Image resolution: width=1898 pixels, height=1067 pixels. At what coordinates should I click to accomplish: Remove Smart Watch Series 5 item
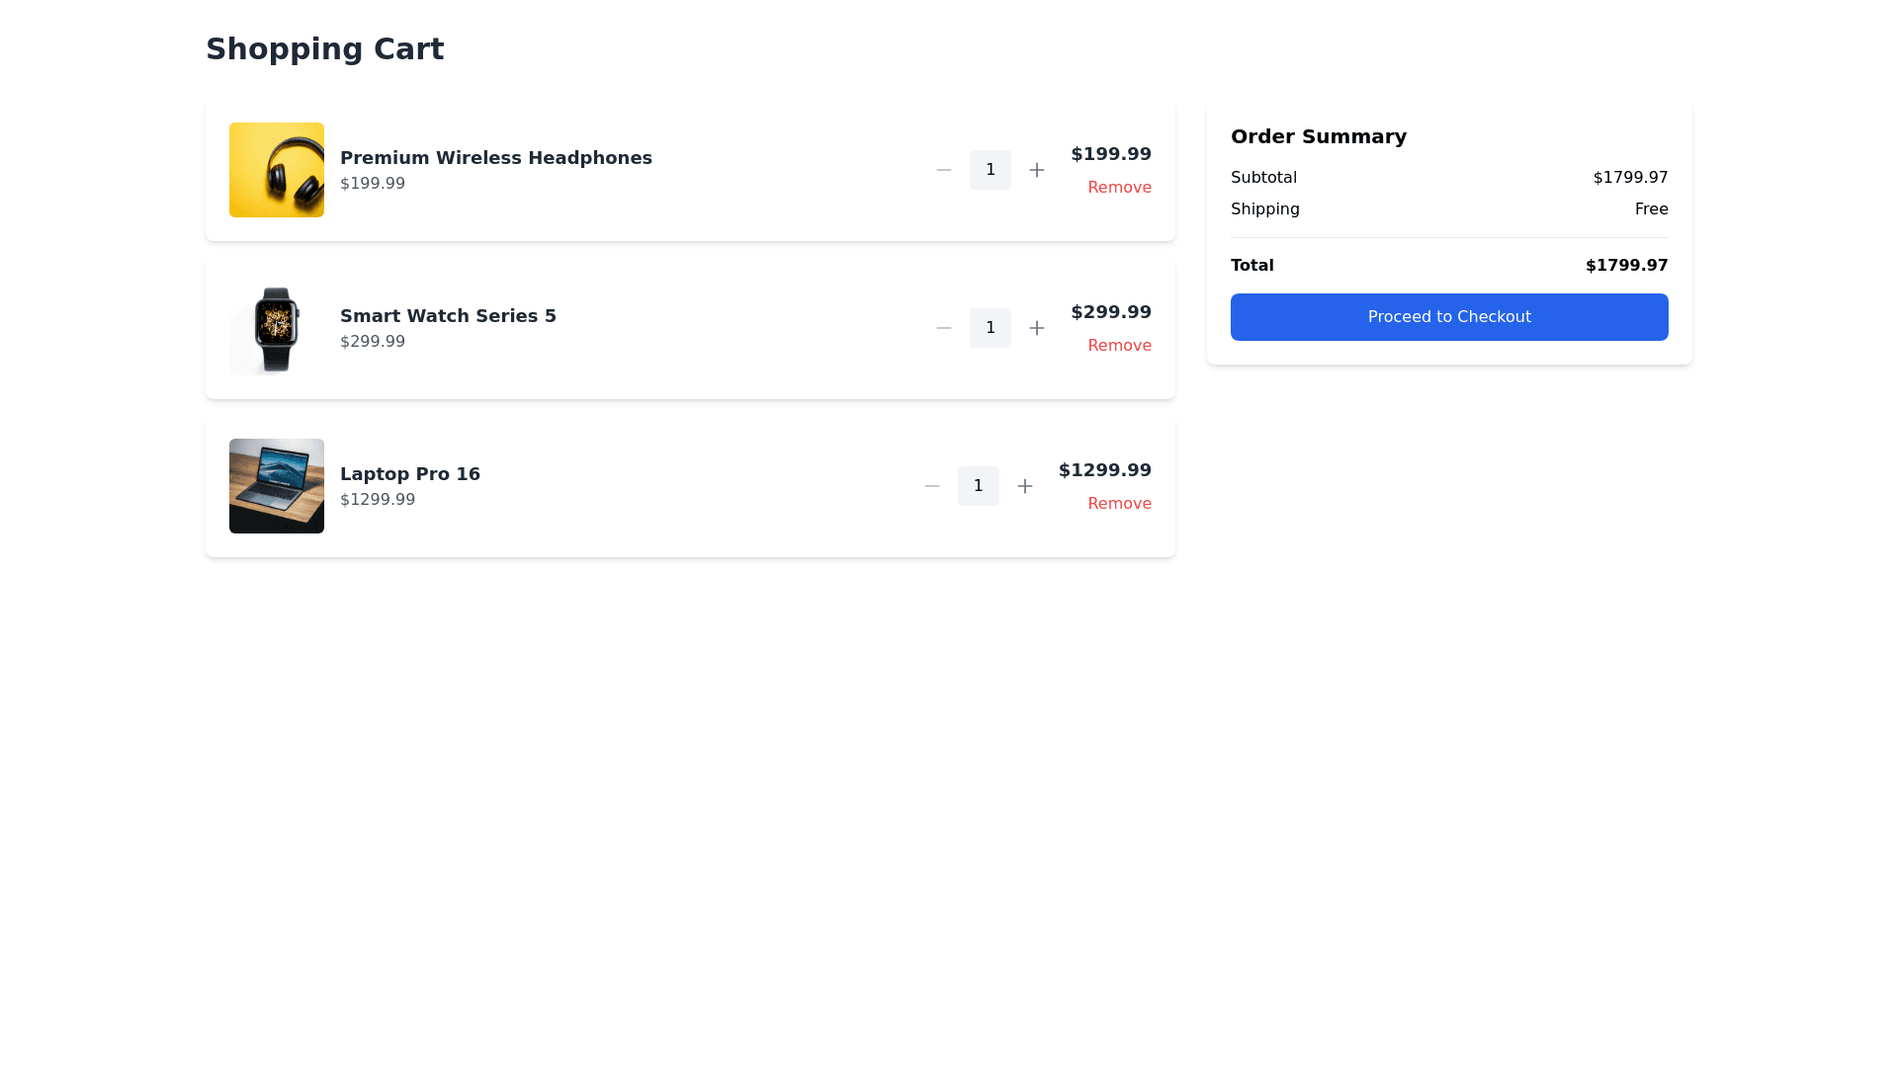(1119, 346)
